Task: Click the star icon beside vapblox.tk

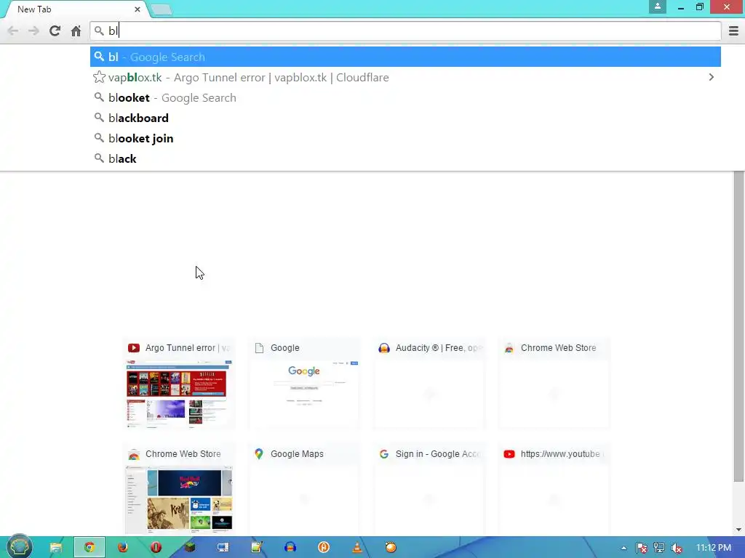Action: [x=99, y=77]
